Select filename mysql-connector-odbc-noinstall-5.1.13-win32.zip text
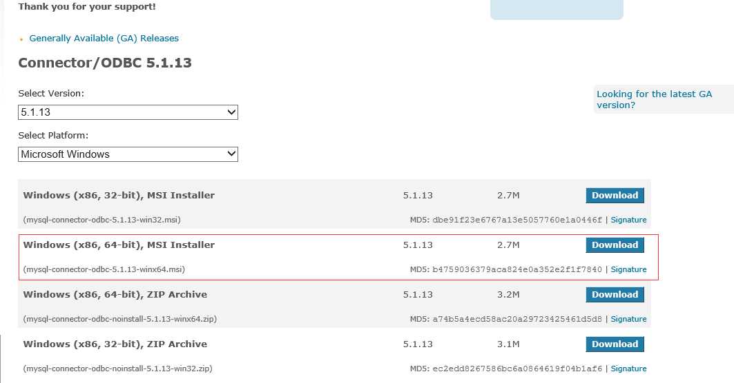This screenshot has width=734, height=383. [x=117, y=369]
